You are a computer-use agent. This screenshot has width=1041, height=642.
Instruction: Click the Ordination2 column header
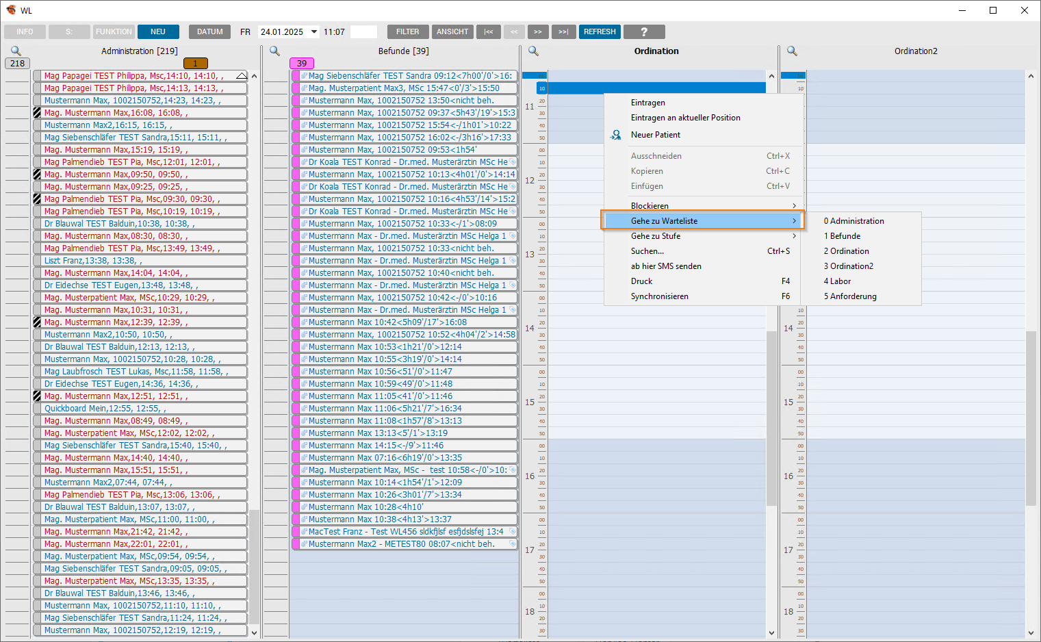pos(916,51)
